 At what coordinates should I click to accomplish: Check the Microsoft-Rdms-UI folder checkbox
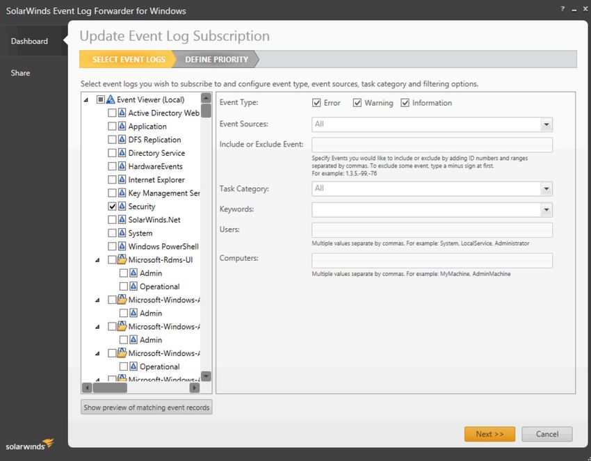point(112,260)
